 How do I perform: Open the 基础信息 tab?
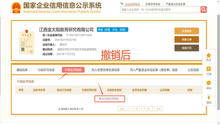[22, 70]
